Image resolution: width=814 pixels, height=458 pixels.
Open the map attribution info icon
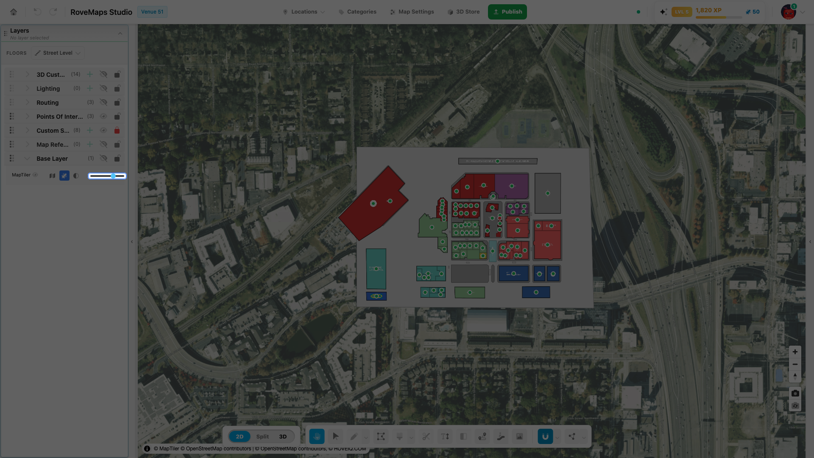pos(147,449)
